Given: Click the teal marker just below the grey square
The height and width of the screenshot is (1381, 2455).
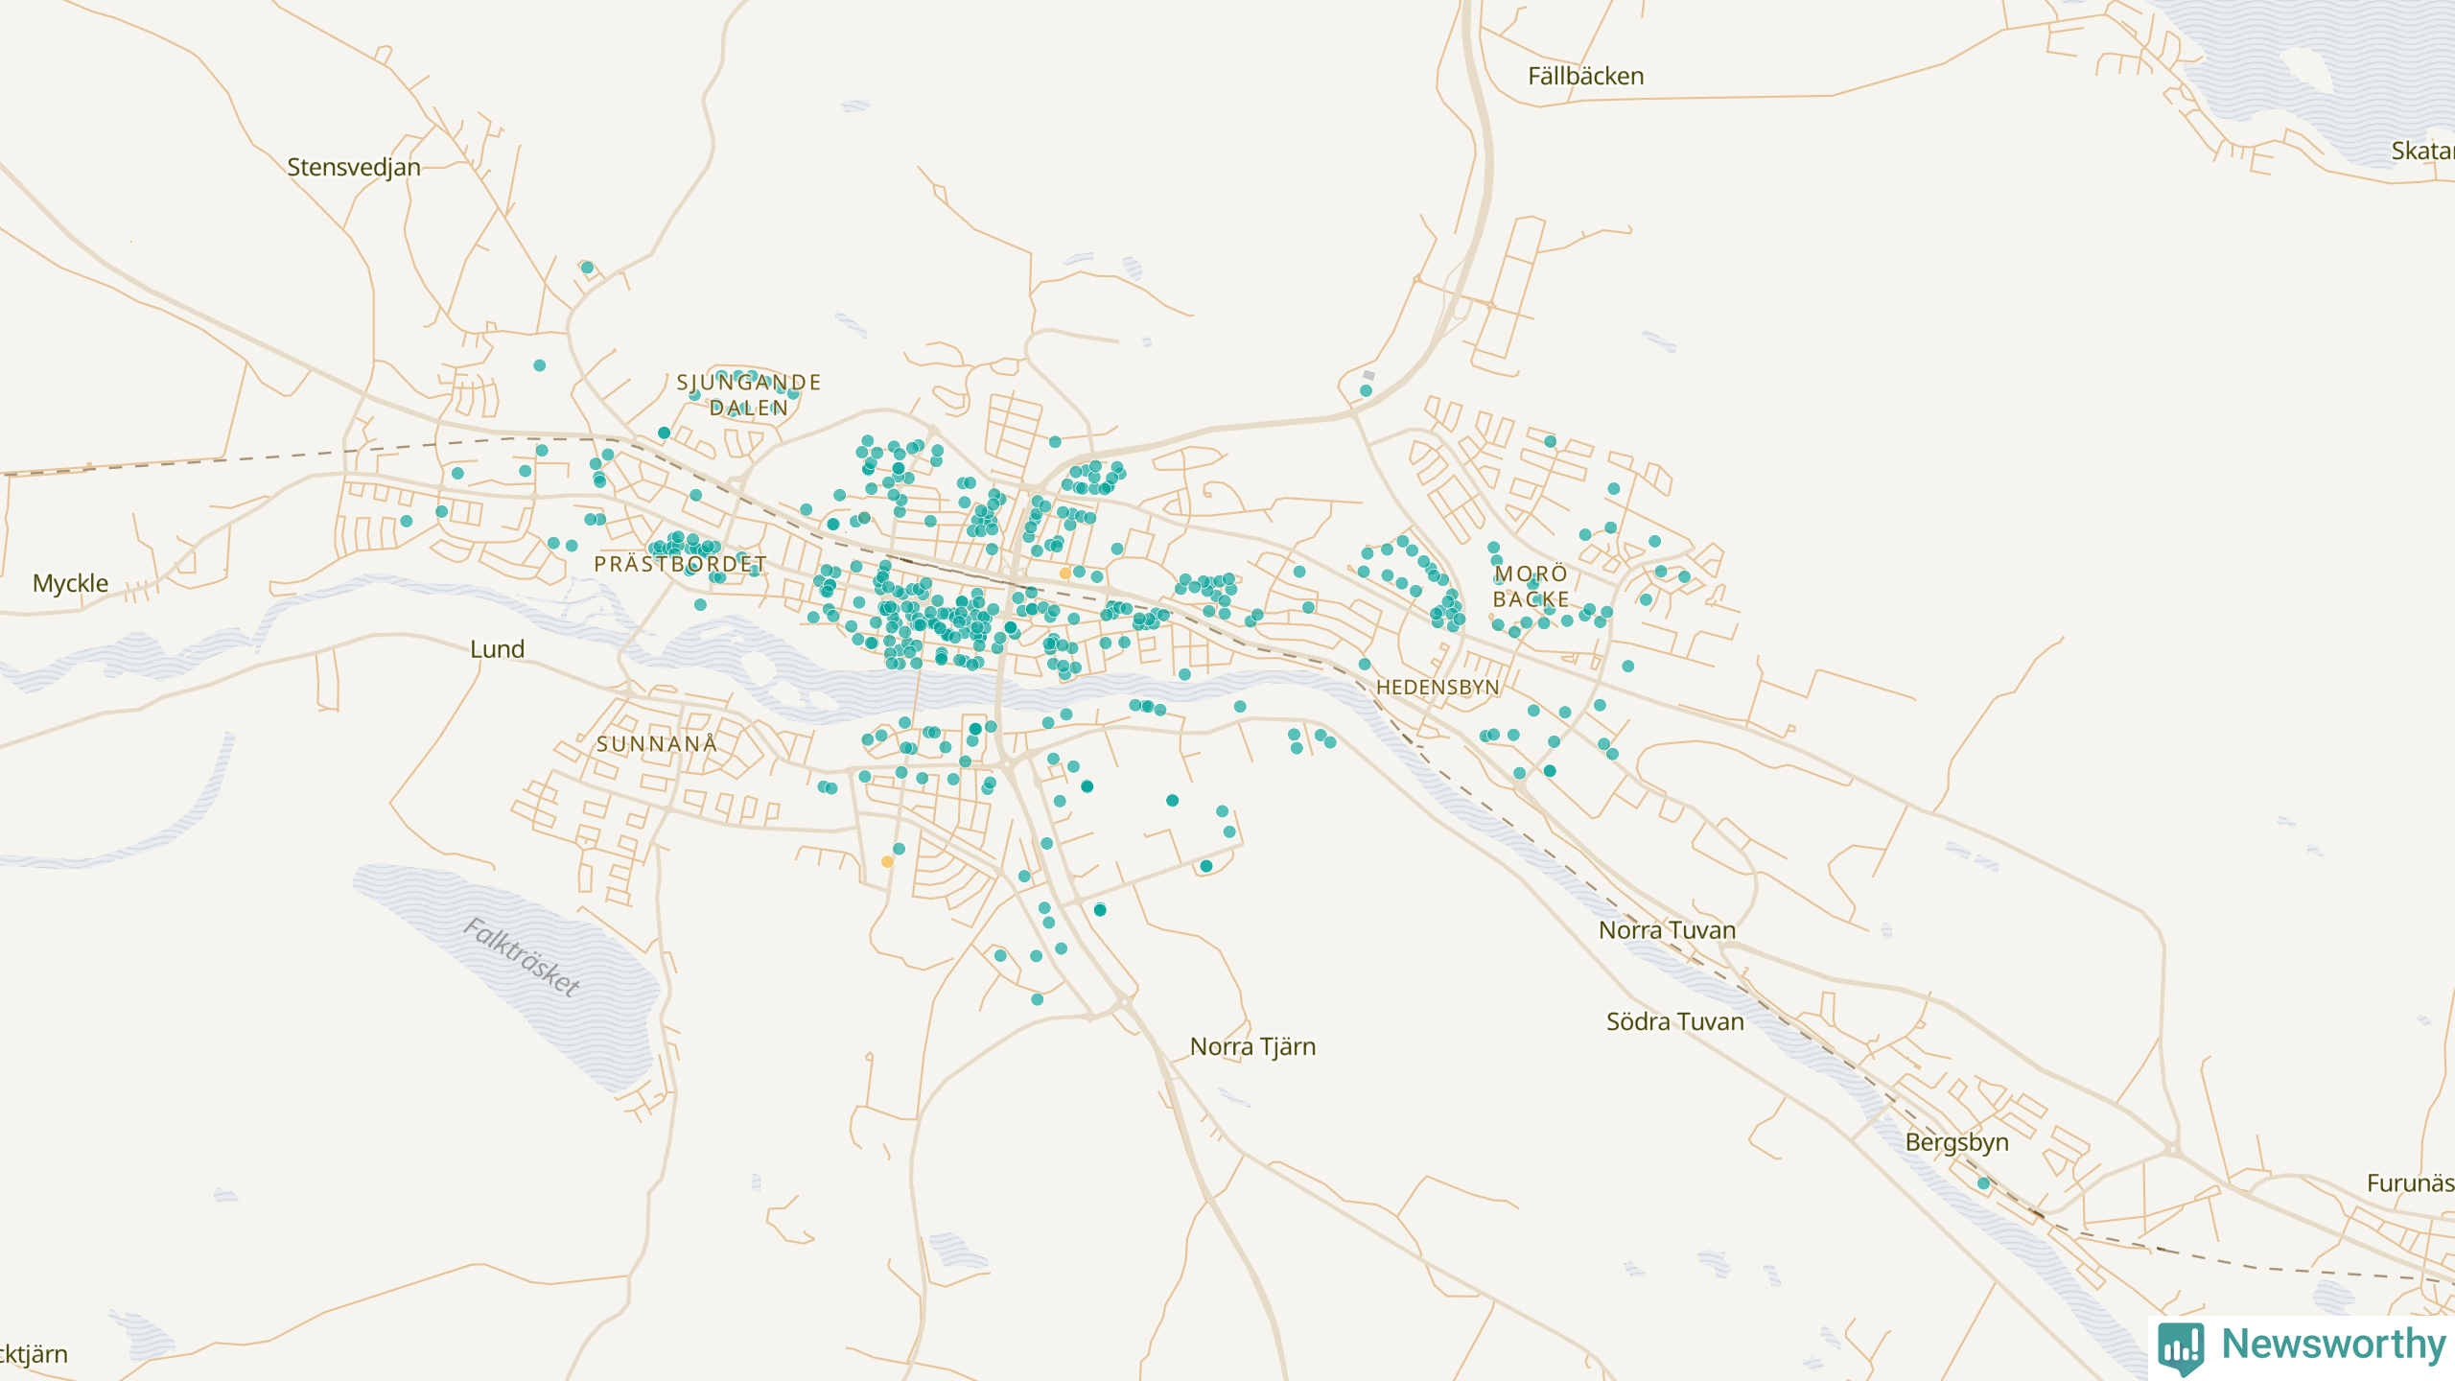Looking at the screenshot, I should click(x=1366, y=391).
